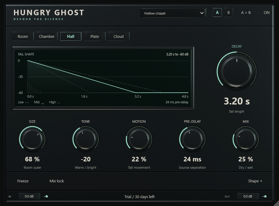Click the 22 % motion value
The height and width of the screenshot is (206, 279).
point(139,159)
